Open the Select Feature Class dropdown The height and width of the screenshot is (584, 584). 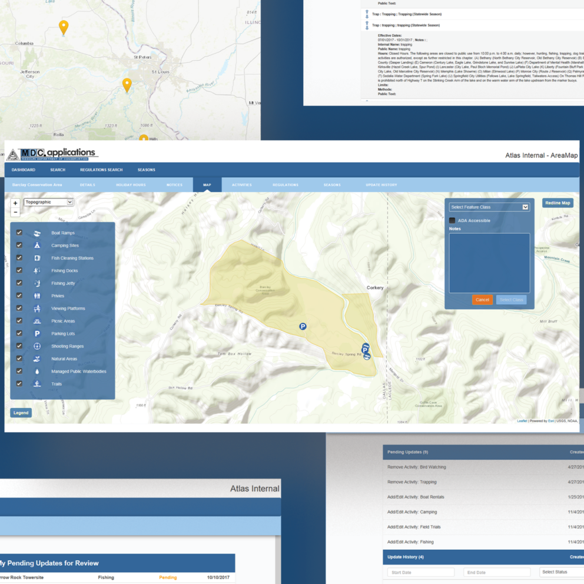point(489,207)
